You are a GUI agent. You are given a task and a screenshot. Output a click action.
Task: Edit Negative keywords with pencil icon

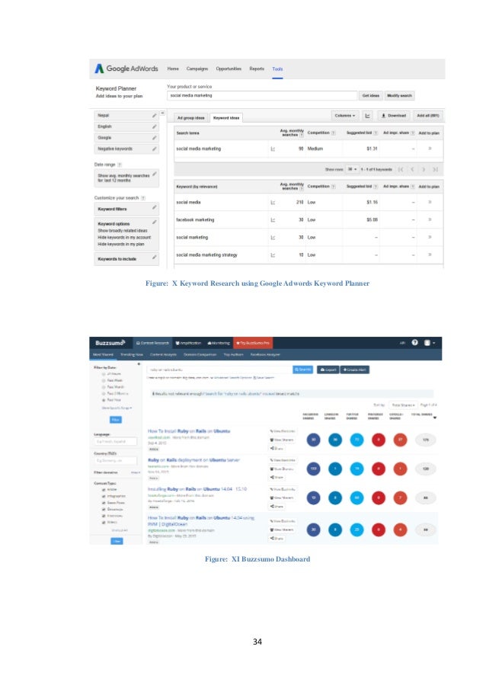[x=155, y=149]
